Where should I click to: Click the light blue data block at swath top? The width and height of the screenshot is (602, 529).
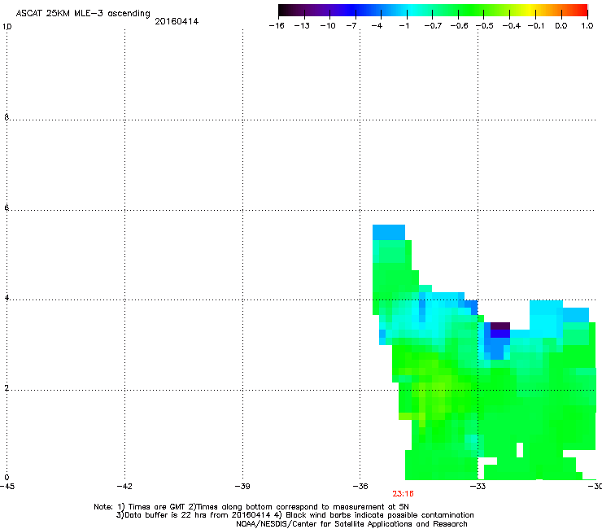point(389,233)
